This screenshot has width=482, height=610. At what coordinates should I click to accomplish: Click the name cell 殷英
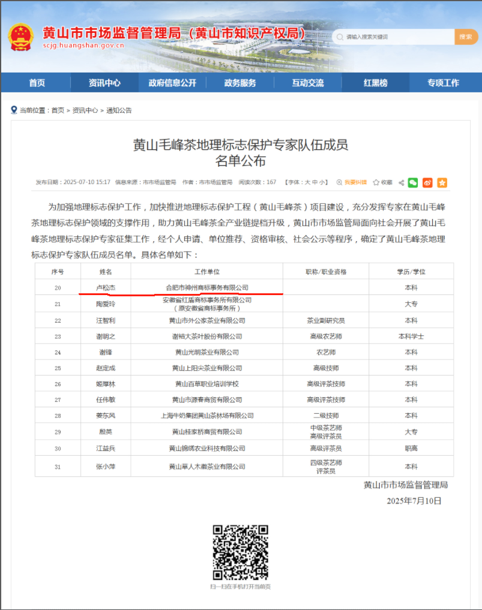point(106,432)
